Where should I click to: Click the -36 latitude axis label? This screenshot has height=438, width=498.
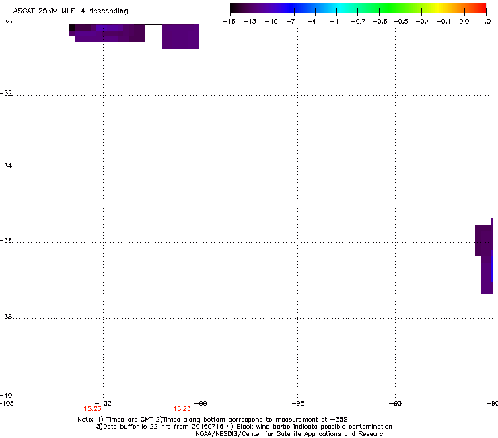6,240
